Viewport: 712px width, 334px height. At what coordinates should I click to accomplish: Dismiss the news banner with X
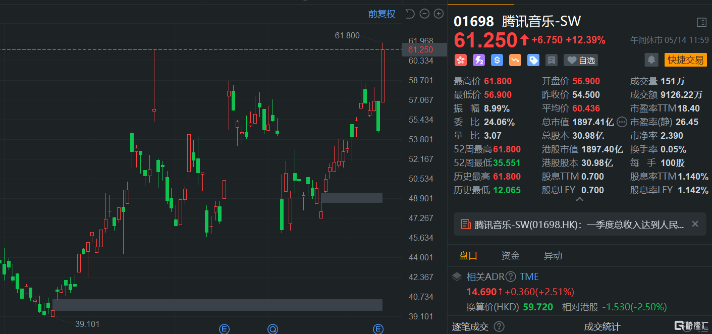(x=695, y=224)
